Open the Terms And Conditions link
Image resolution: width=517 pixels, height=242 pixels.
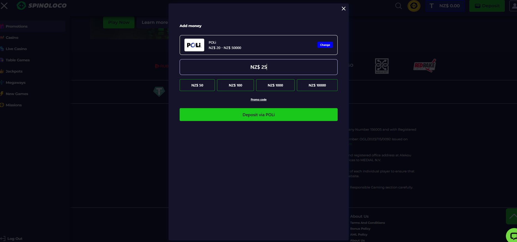(x=367, y=223)
